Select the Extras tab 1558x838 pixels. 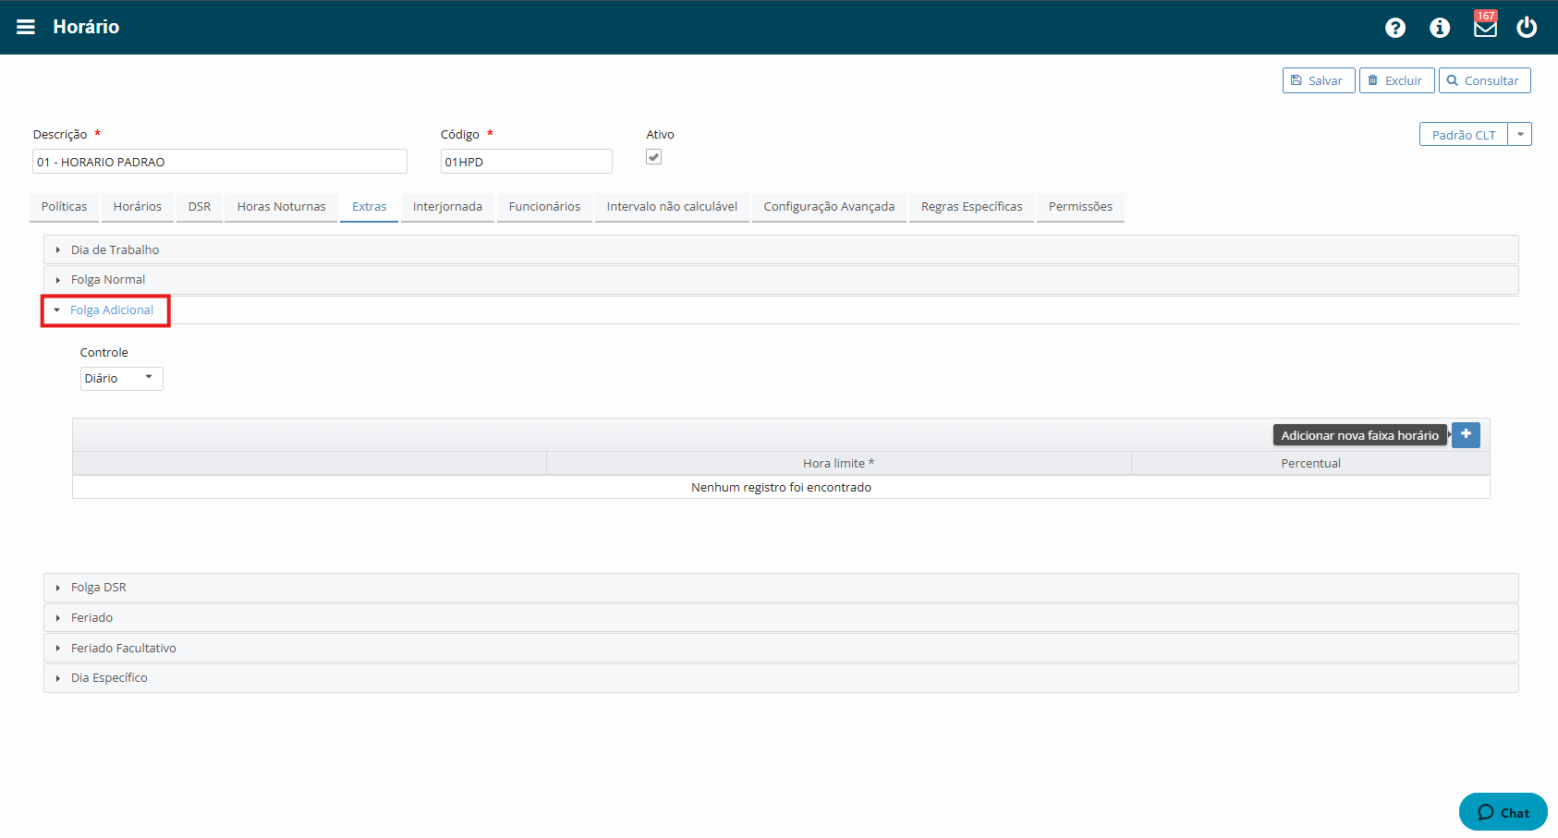point(369,207)
